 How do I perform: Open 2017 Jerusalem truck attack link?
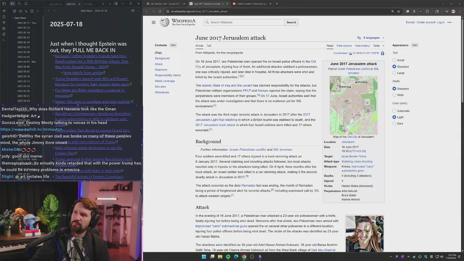click(x=215, y=125)
